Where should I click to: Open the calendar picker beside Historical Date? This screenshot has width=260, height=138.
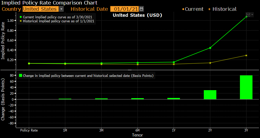pyautogui.click(x=142, y=9)
